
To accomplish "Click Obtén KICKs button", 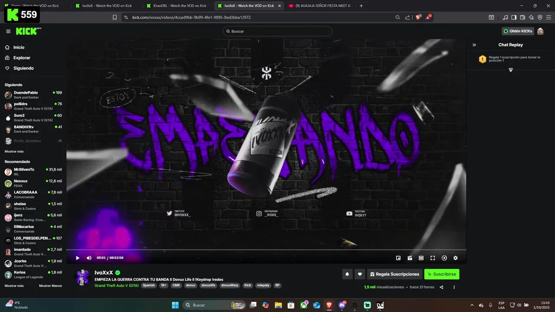I will [518, 31].
